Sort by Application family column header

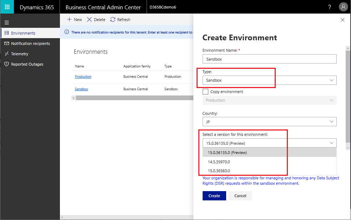point(137,66)
